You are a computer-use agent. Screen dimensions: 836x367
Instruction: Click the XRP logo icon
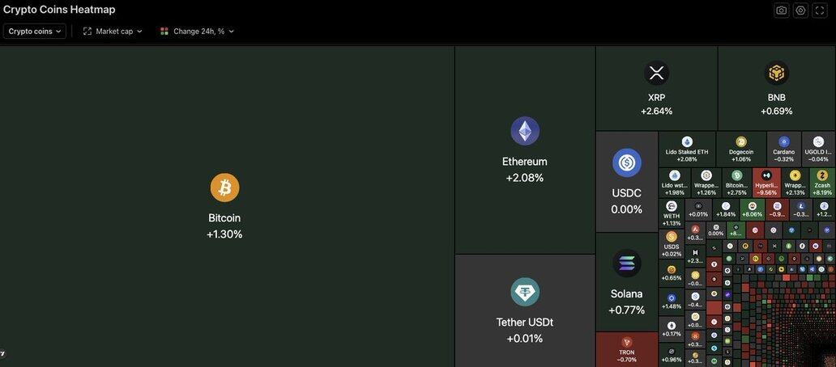(656, 73)
